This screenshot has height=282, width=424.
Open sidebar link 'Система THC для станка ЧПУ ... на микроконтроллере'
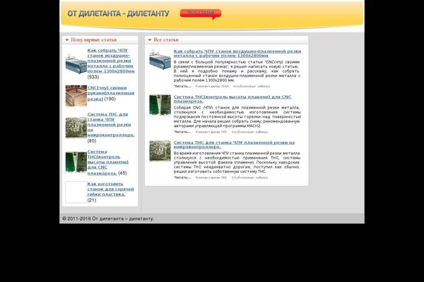pos(111,125)
